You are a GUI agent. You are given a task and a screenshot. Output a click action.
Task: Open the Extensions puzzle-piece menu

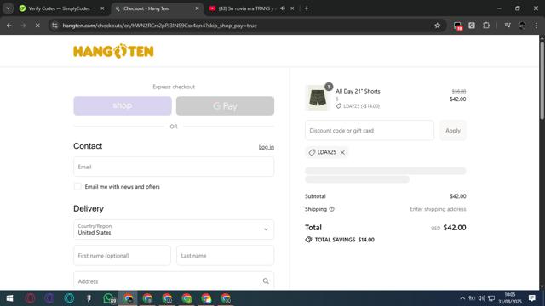[486, 25]
